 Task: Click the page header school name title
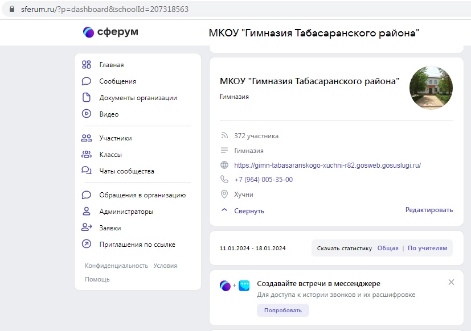314,33
